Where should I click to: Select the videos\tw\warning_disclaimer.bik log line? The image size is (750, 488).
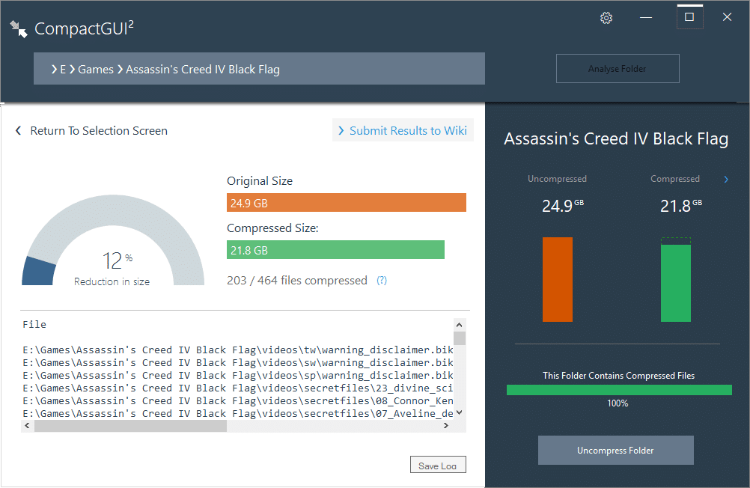238,350
